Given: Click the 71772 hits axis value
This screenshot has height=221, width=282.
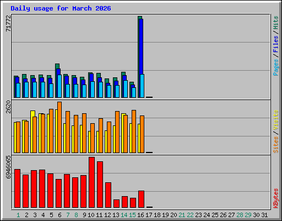Looking at the screenshot, I should point(8,23).
